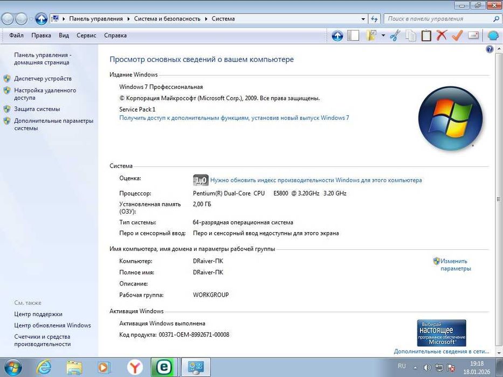Image resolution: width=503 pixels, height=377 pixels.
Task: Click RU language indicator in tray
Action: [x=402, y=366]
